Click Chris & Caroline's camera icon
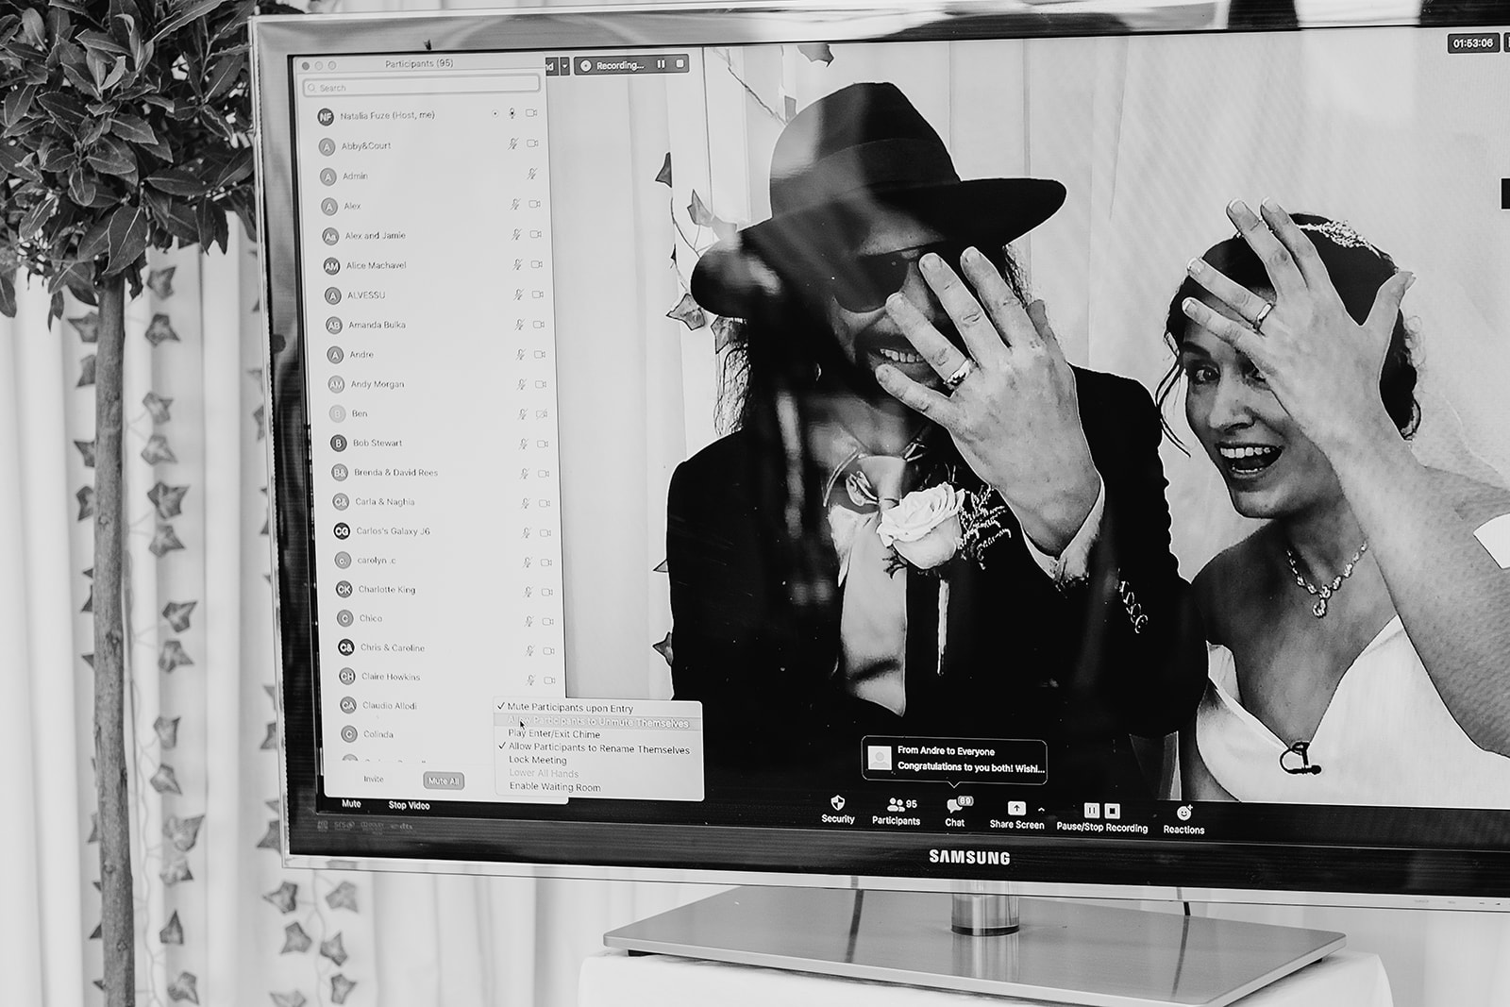Viewport: 1510px width, 1007px height. pos(548,650)
